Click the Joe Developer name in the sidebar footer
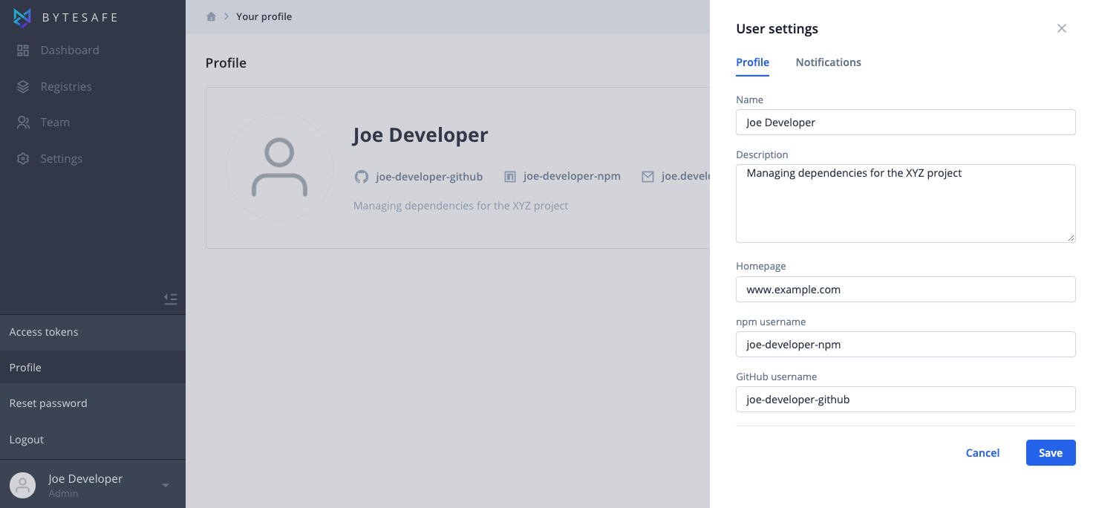Viewport: 1096px width, 508px height. point(85,479)
